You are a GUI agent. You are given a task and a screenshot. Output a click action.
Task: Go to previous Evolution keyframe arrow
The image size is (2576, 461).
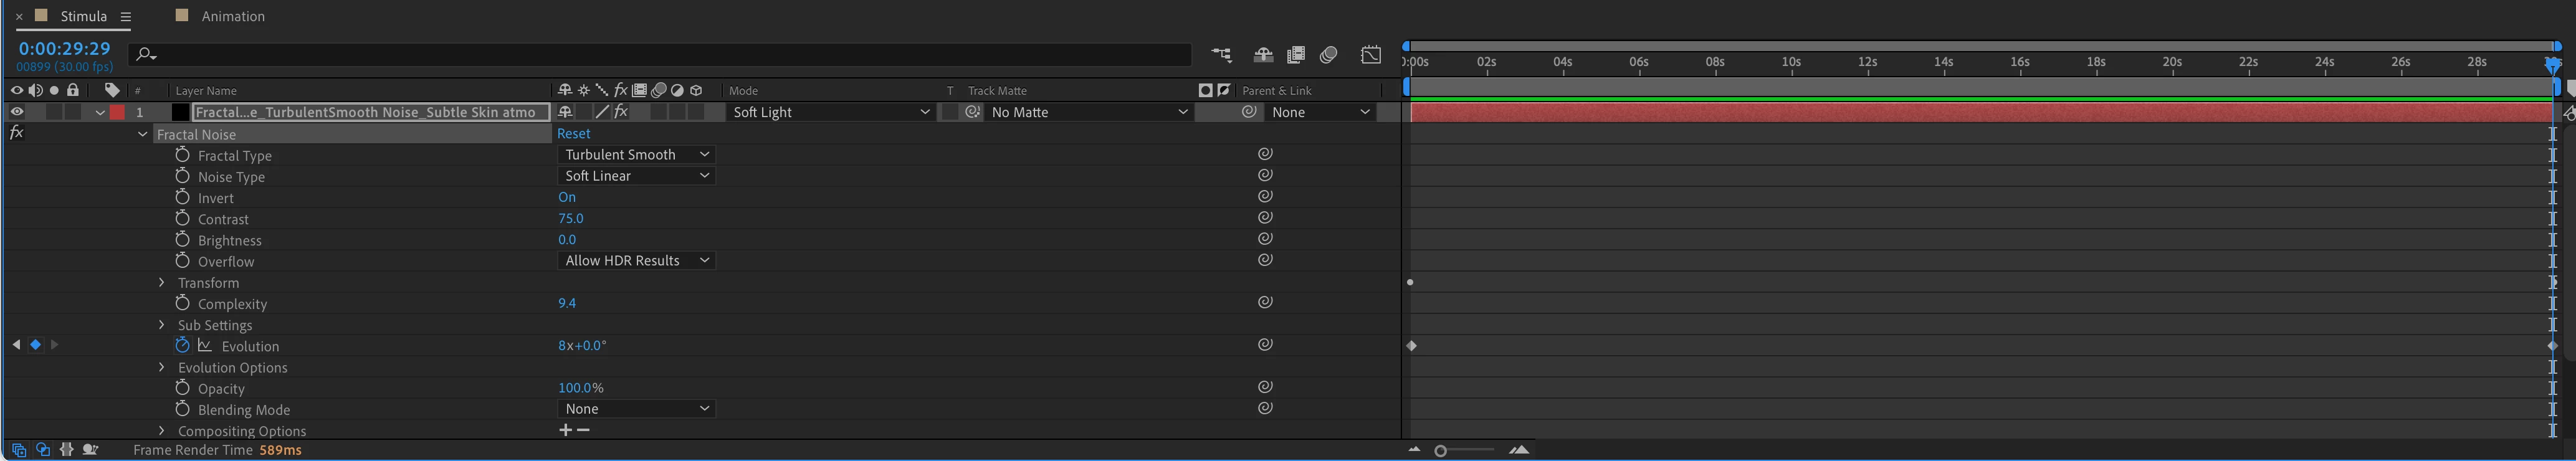[x=16, y=345]
